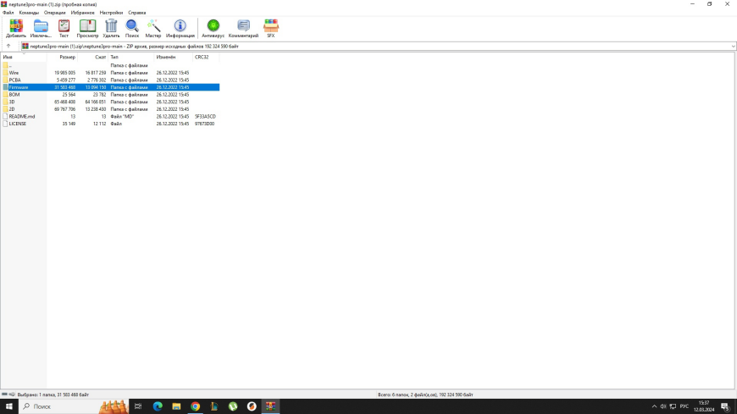Viewport: 737px width, 414px height.
Task: Sort by the Сжат column header
Action: tap(92, 57)
